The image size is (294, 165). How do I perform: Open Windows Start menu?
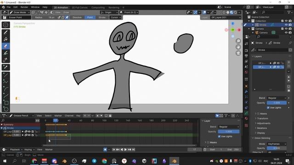pyautogui.click(x=5, y=161)
